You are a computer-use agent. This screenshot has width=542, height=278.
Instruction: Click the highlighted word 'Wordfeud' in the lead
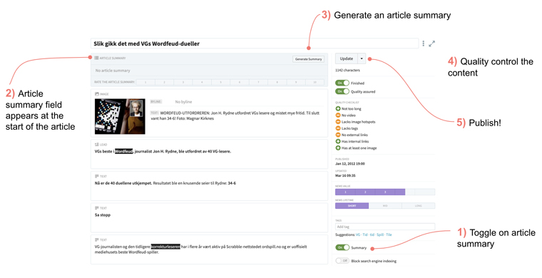pos(124,151)
